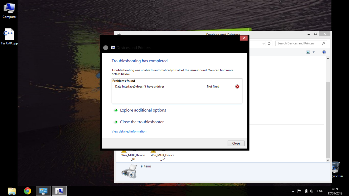Expand the address bar history dropdown
Screen dimensions: 349x196
263,44
